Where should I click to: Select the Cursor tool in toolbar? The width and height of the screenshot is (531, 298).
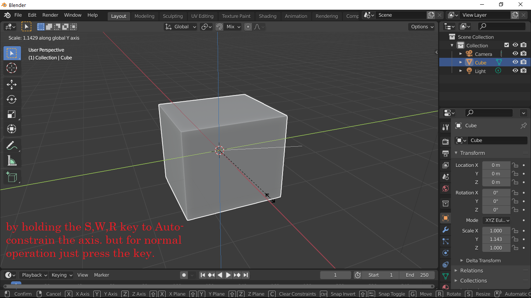pos(12,68)
